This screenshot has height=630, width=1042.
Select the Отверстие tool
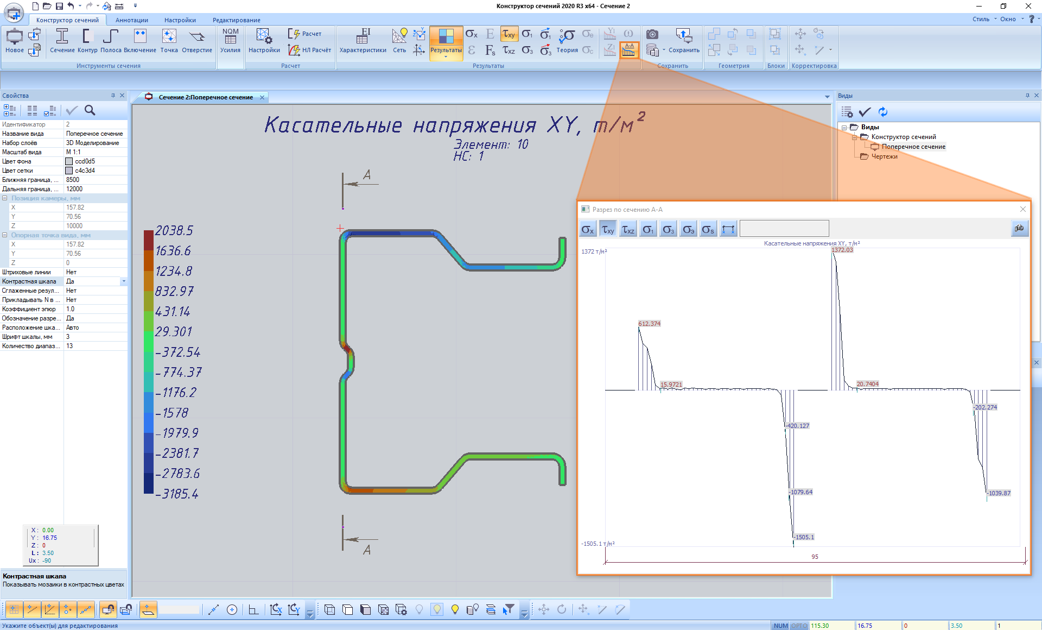pos(196,41)
